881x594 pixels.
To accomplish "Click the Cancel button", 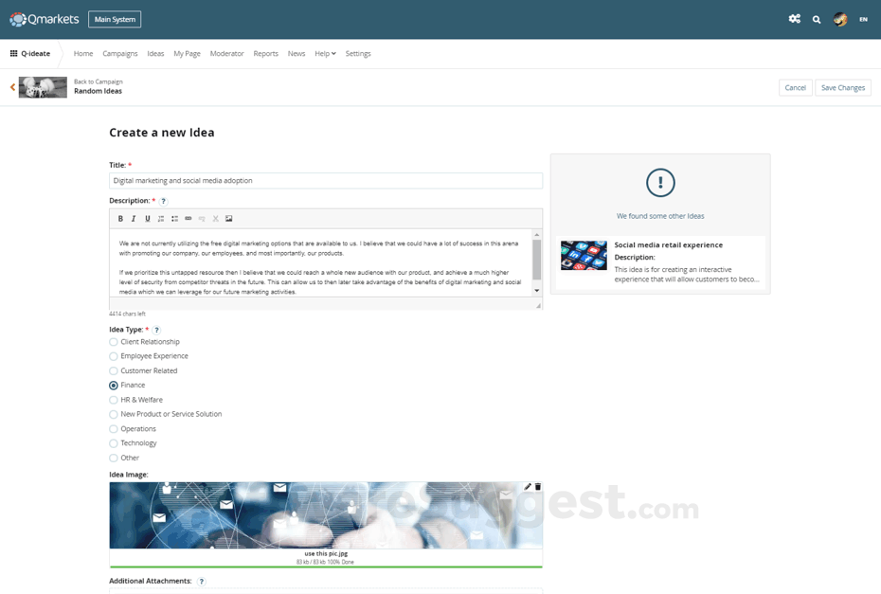I will (x=795, y=88).
